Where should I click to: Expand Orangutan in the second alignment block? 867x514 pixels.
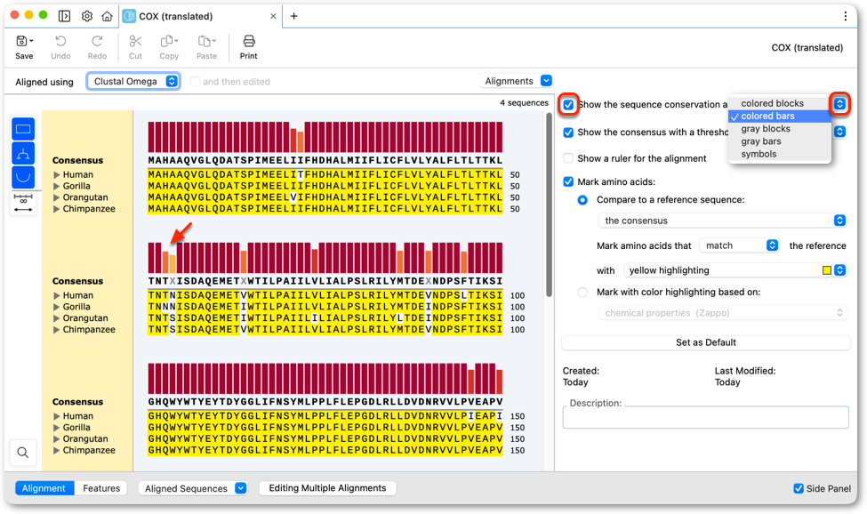(x=56, y=318)
